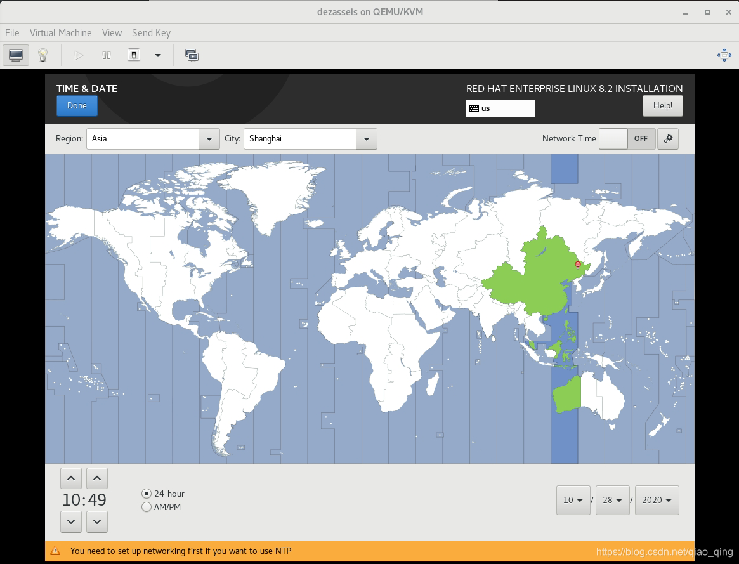The width and height of the screenshot is (739, 564).
Task: Decrease the hour value
Action: (x=71, y=521)
